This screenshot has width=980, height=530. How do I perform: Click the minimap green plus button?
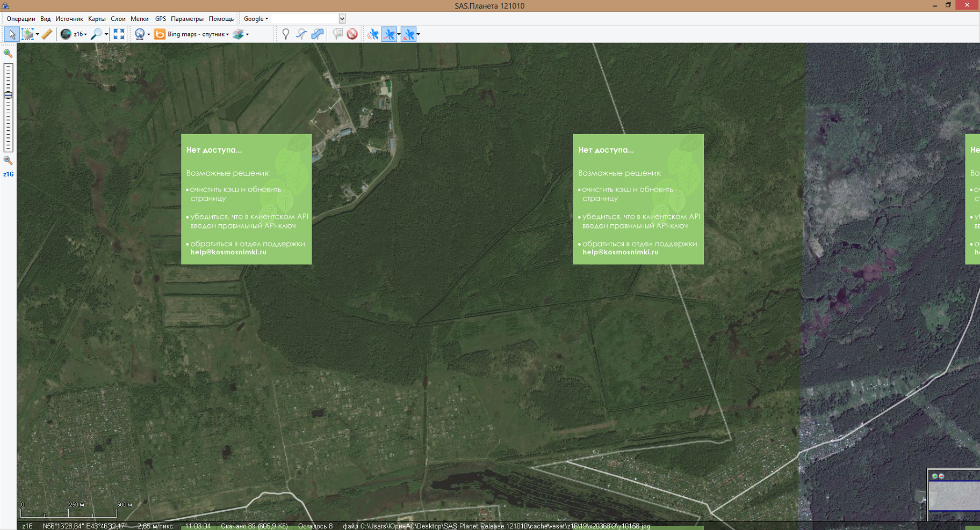click(935, 476)
